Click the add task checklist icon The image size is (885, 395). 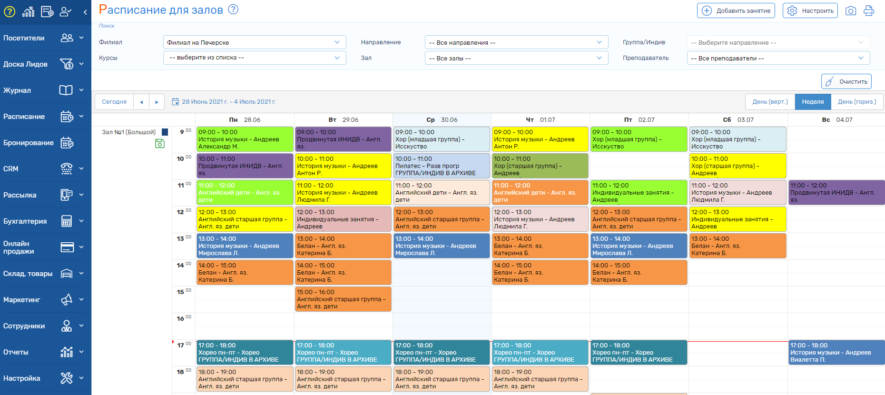(x=47, y=11)
